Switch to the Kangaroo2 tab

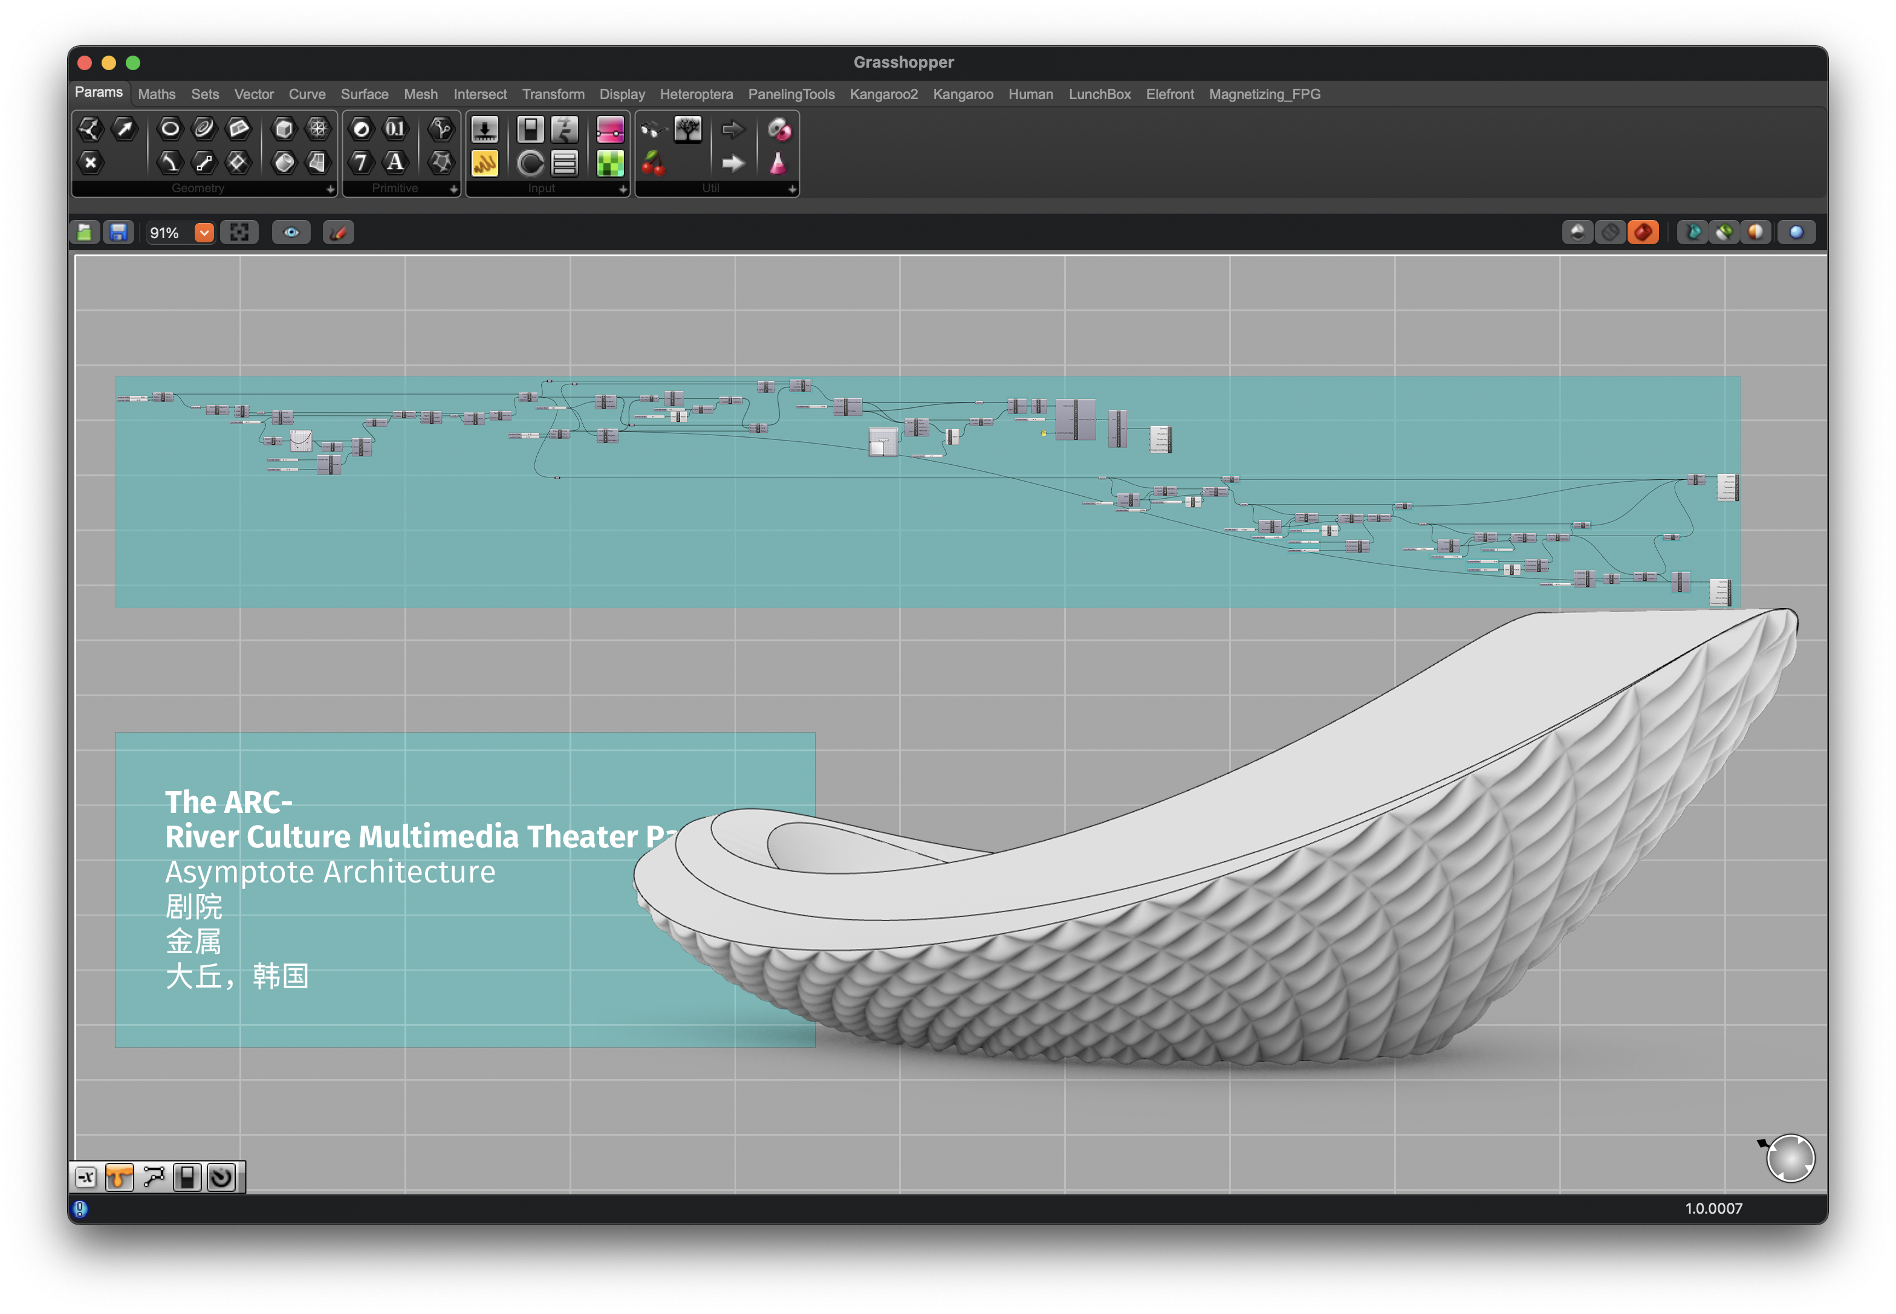click(x=883, y=94)
